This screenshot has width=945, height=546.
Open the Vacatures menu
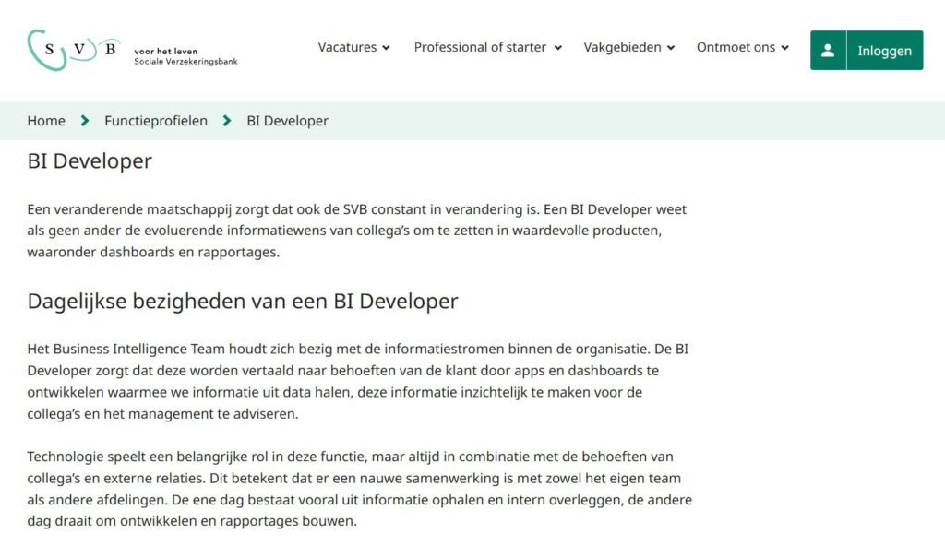point(347,47)
